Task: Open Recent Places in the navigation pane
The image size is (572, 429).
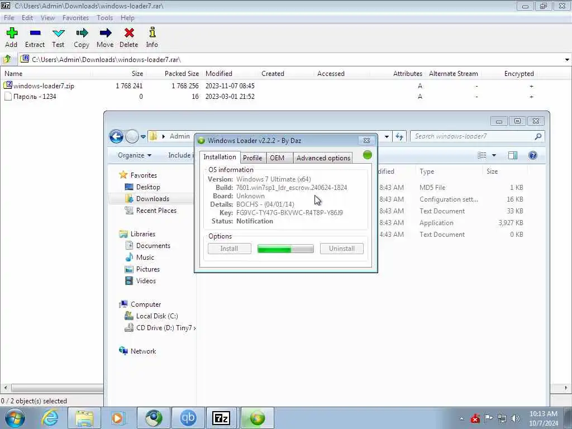Action: point(156,211)
